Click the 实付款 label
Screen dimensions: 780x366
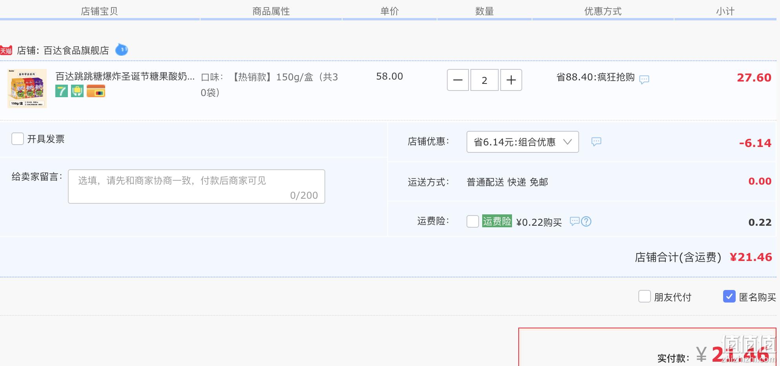pyautogui.click(x=672, y=358)
